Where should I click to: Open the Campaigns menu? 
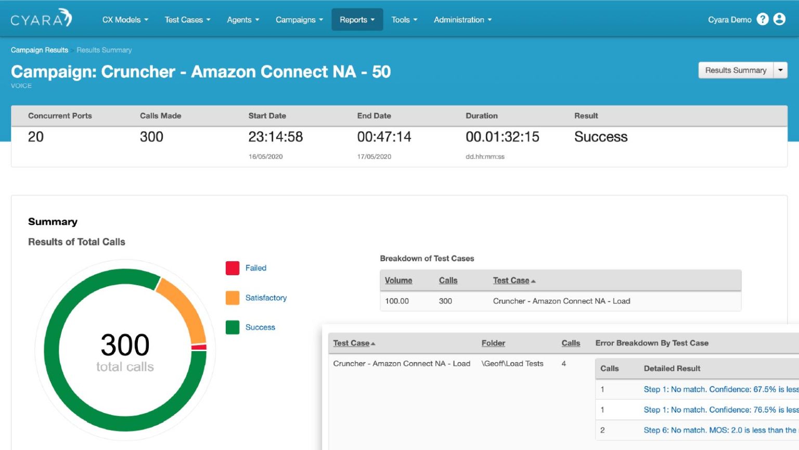pos(299,19)
